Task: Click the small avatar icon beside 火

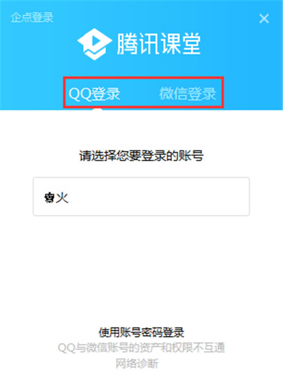Action: [49, 198]
